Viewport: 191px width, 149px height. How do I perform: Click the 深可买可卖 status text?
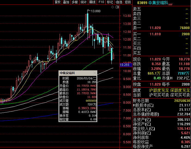click(x=180, y=95)
